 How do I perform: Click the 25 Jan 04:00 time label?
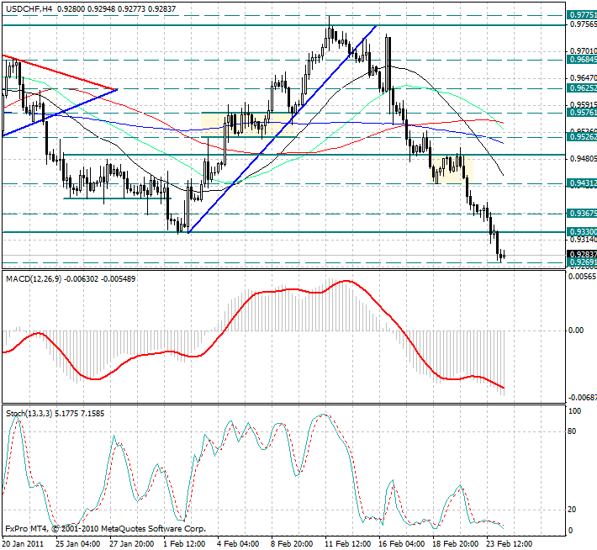pyautogui.click(x=78, y=543)
